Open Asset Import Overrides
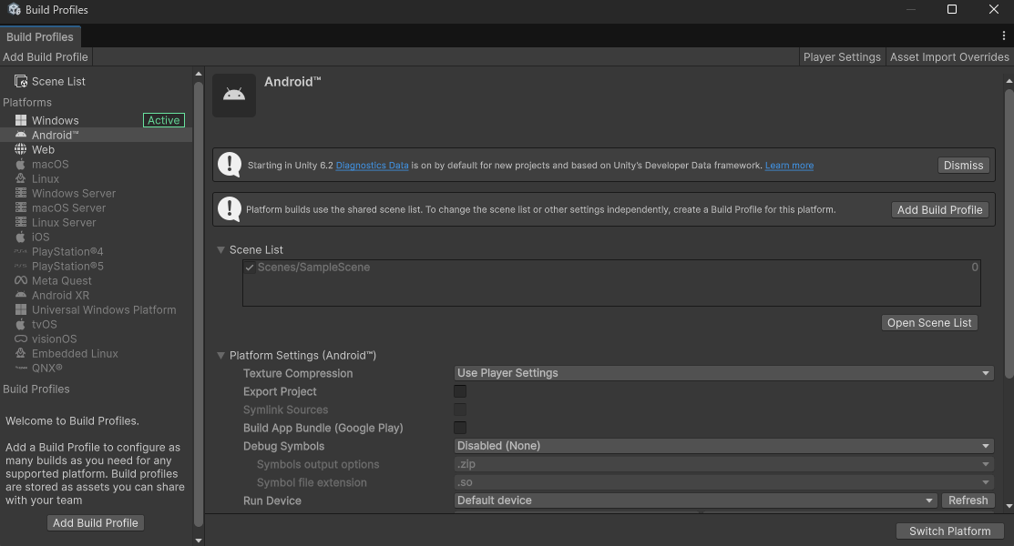Viewport: 1014px width, 546px height. tap(949, 56)
